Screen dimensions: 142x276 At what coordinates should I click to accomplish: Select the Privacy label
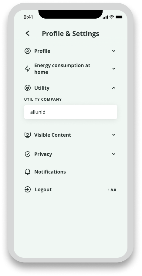coord(43,154)
